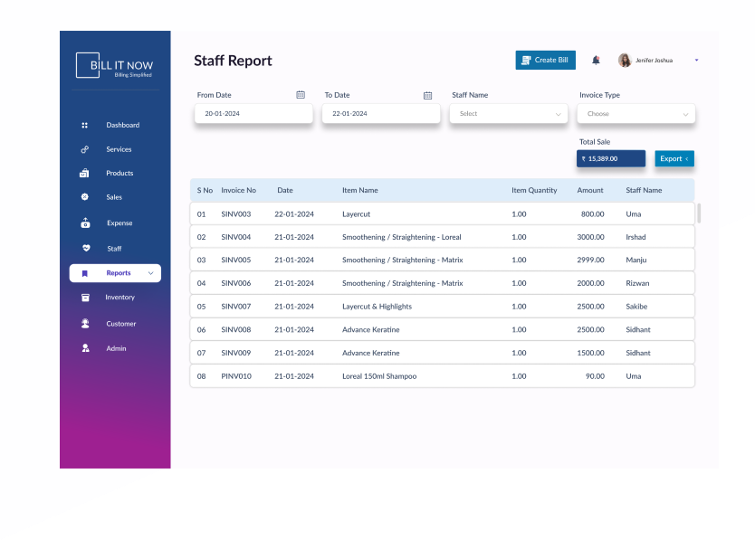Click the Products box icon in sidebar
The height and width of the screenshot is (540, 755).
(x=85, y=174)
